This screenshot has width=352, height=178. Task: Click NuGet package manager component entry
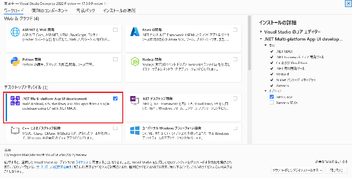click(x=296, y=80)
